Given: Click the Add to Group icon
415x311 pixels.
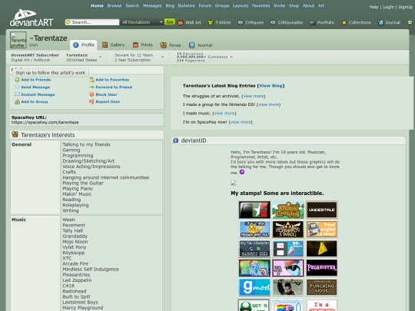Looking at the screenshot, I should [17, 101].
